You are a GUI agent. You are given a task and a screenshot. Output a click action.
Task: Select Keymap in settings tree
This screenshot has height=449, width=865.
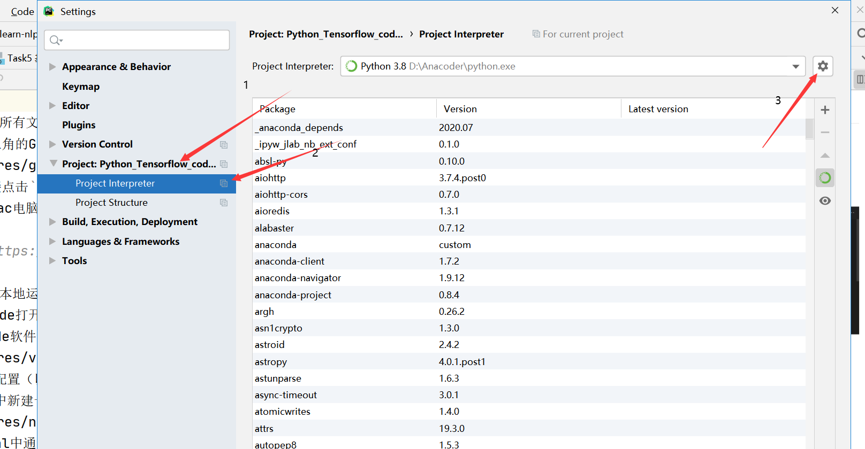point(81,87)
